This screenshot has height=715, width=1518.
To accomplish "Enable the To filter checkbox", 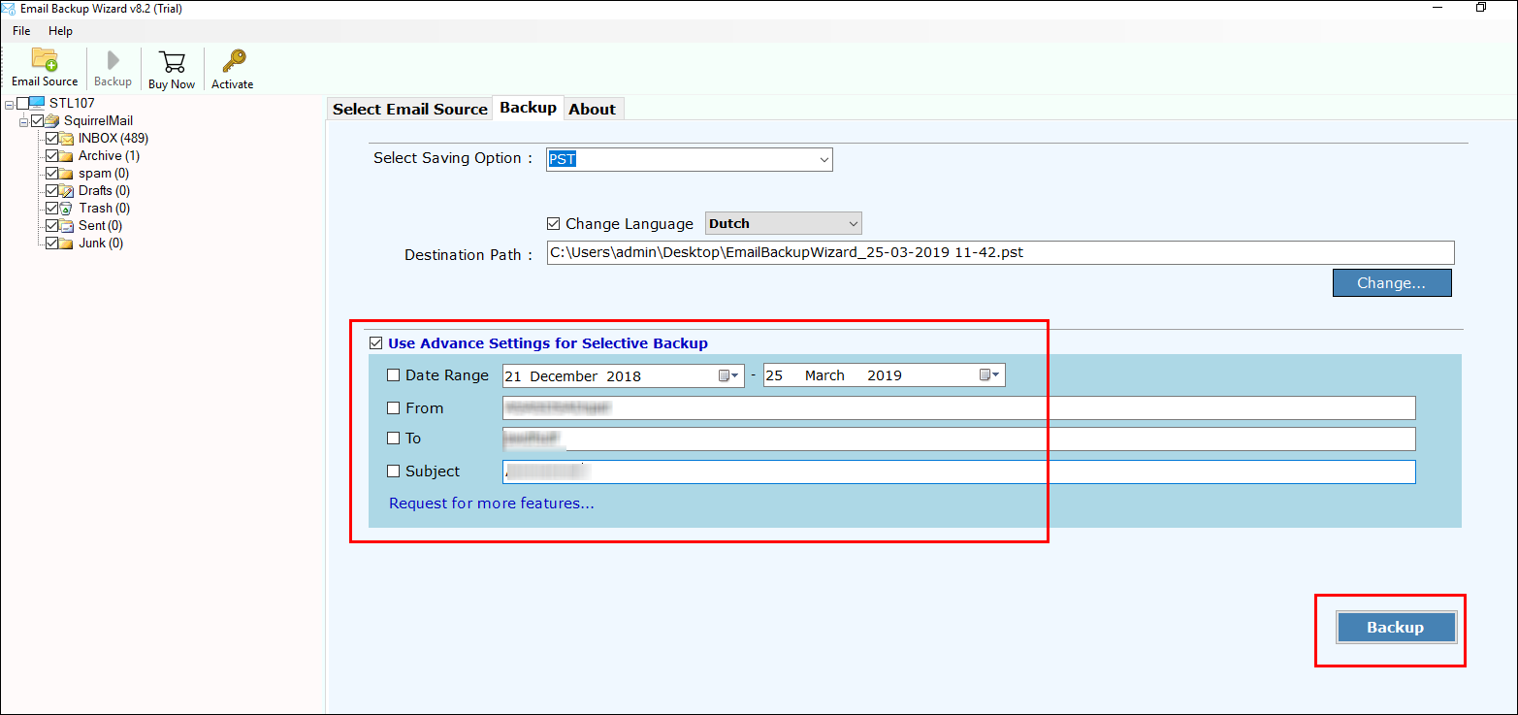I will [x=393, y=439].
